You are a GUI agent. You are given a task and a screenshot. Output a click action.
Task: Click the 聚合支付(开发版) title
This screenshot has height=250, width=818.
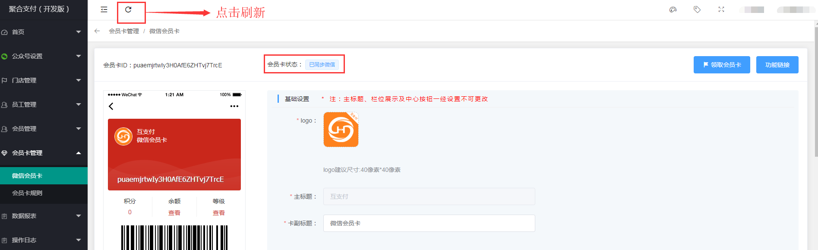tap(39, 9)
